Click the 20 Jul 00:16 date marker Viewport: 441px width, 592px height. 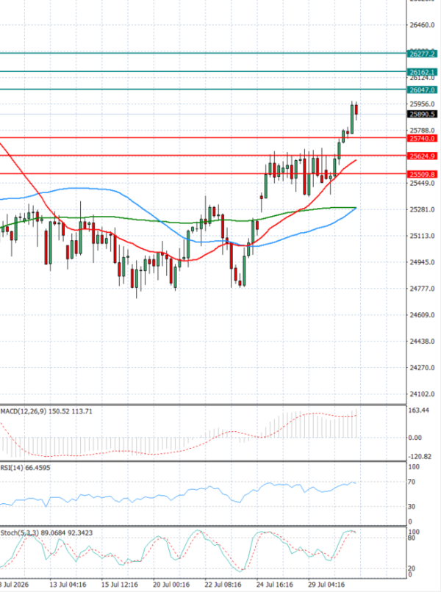tap(171, 585)
